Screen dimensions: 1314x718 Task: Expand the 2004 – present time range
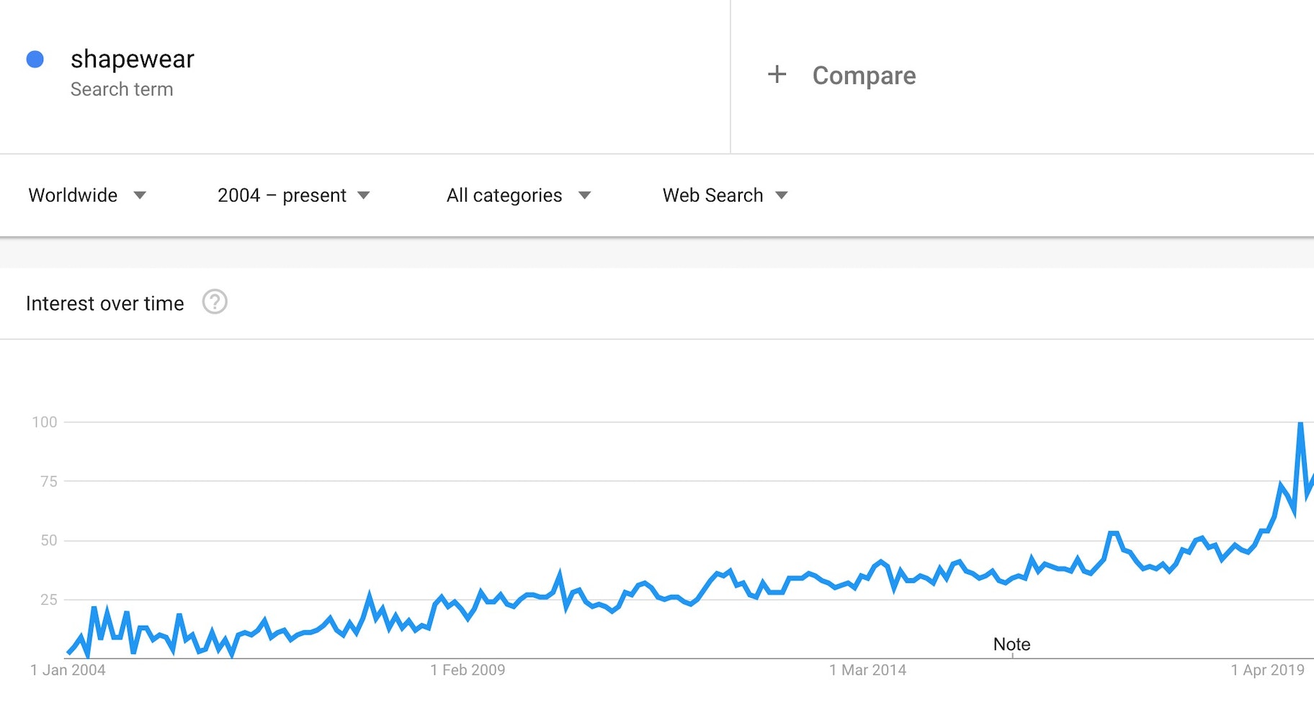293,195
